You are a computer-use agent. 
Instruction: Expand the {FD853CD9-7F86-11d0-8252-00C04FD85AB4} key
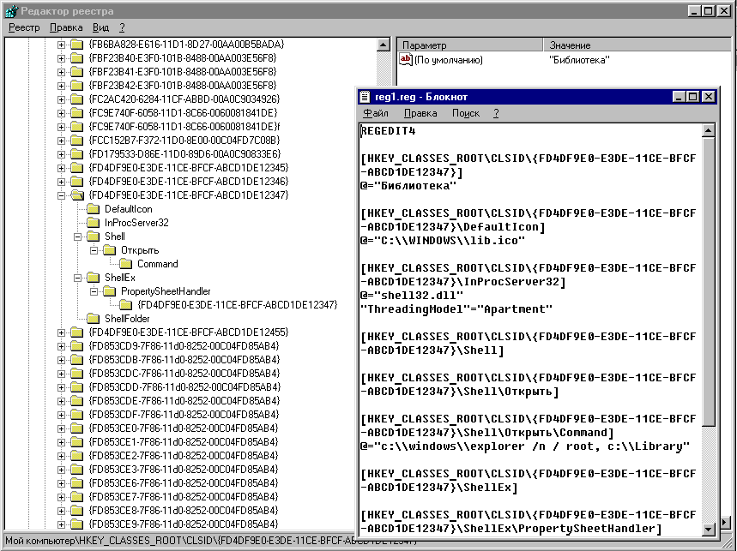(x=61, y=346)
